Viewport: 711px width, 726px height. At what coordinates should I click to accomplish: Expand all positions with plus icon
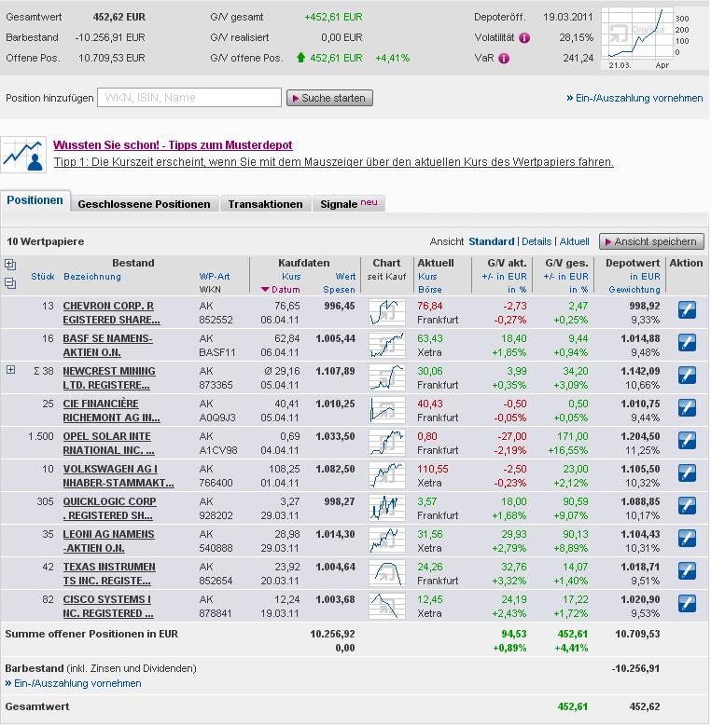tap(10, 265)
